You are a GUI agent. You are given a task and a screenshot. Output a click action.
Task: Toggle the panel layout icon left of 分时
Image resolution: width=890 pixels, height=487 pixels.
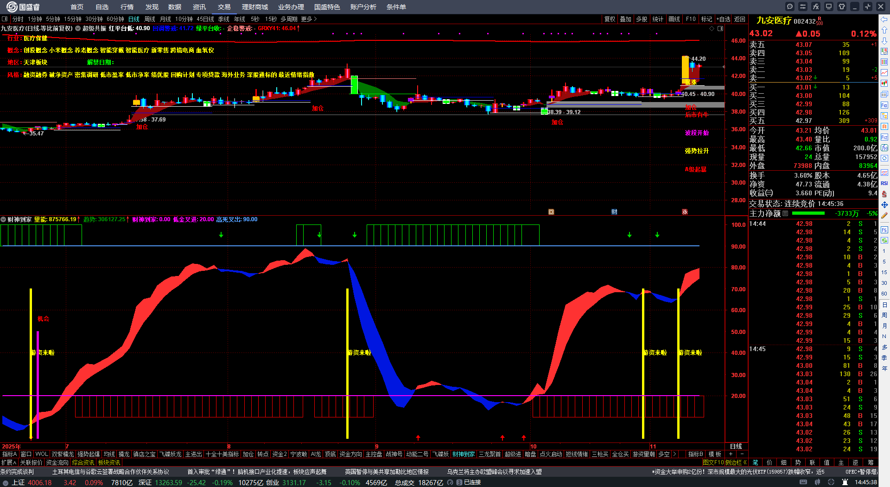(5, 19)
